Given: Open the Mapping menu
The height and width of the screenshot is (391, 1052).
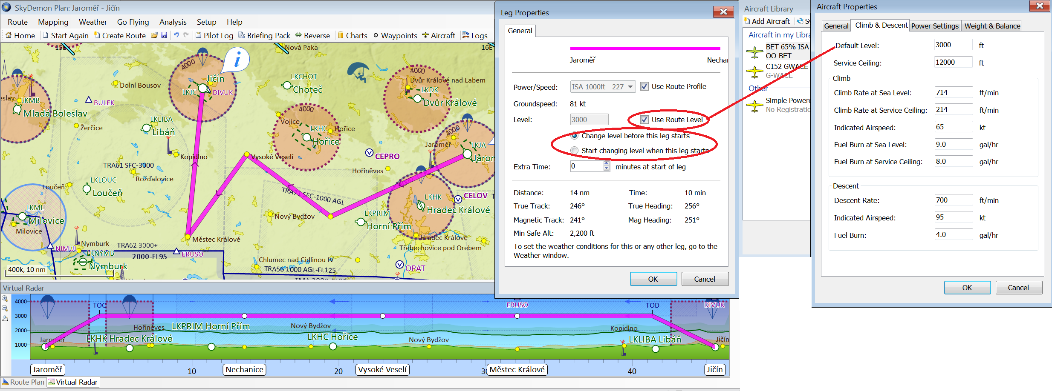Looking at the screenshot, I should point(53,22).
